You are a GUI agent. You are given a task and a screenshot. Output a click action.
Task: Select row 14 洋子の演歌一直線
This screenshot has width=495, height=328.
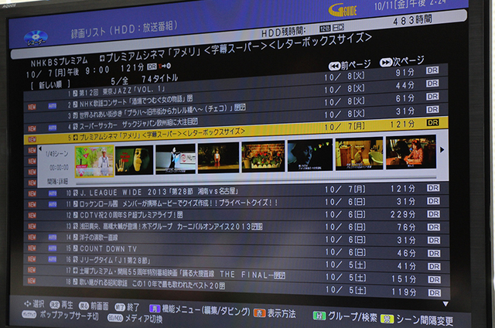[x=237, y=238]
